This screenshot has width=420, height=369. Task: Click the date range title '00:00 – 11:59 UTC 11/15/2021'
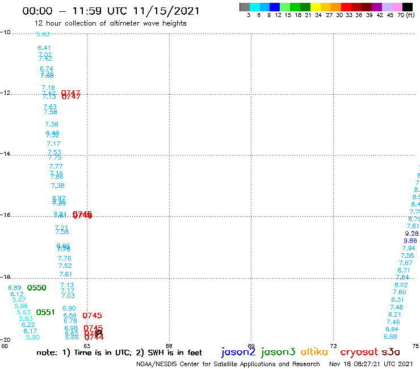pyautogui.click(x=111, y=11)
